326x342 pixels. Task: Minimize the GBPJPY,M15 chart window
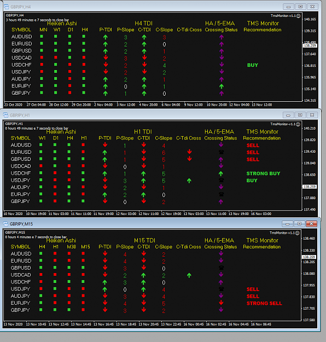tap(287, 224)
